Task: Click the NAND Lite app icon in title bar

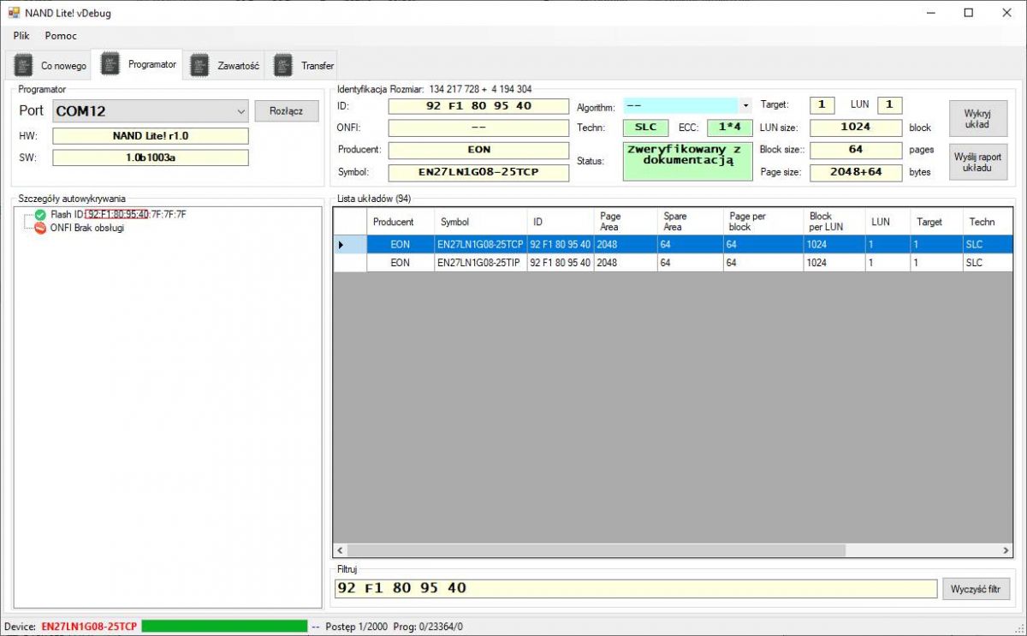Action: coord(14,13)
